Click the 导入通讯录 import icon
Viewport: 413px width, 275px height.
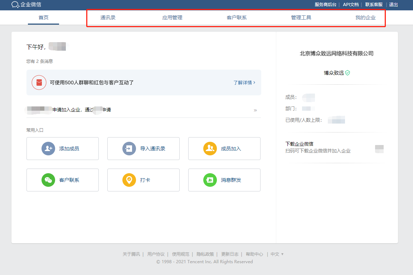point(129,149)
